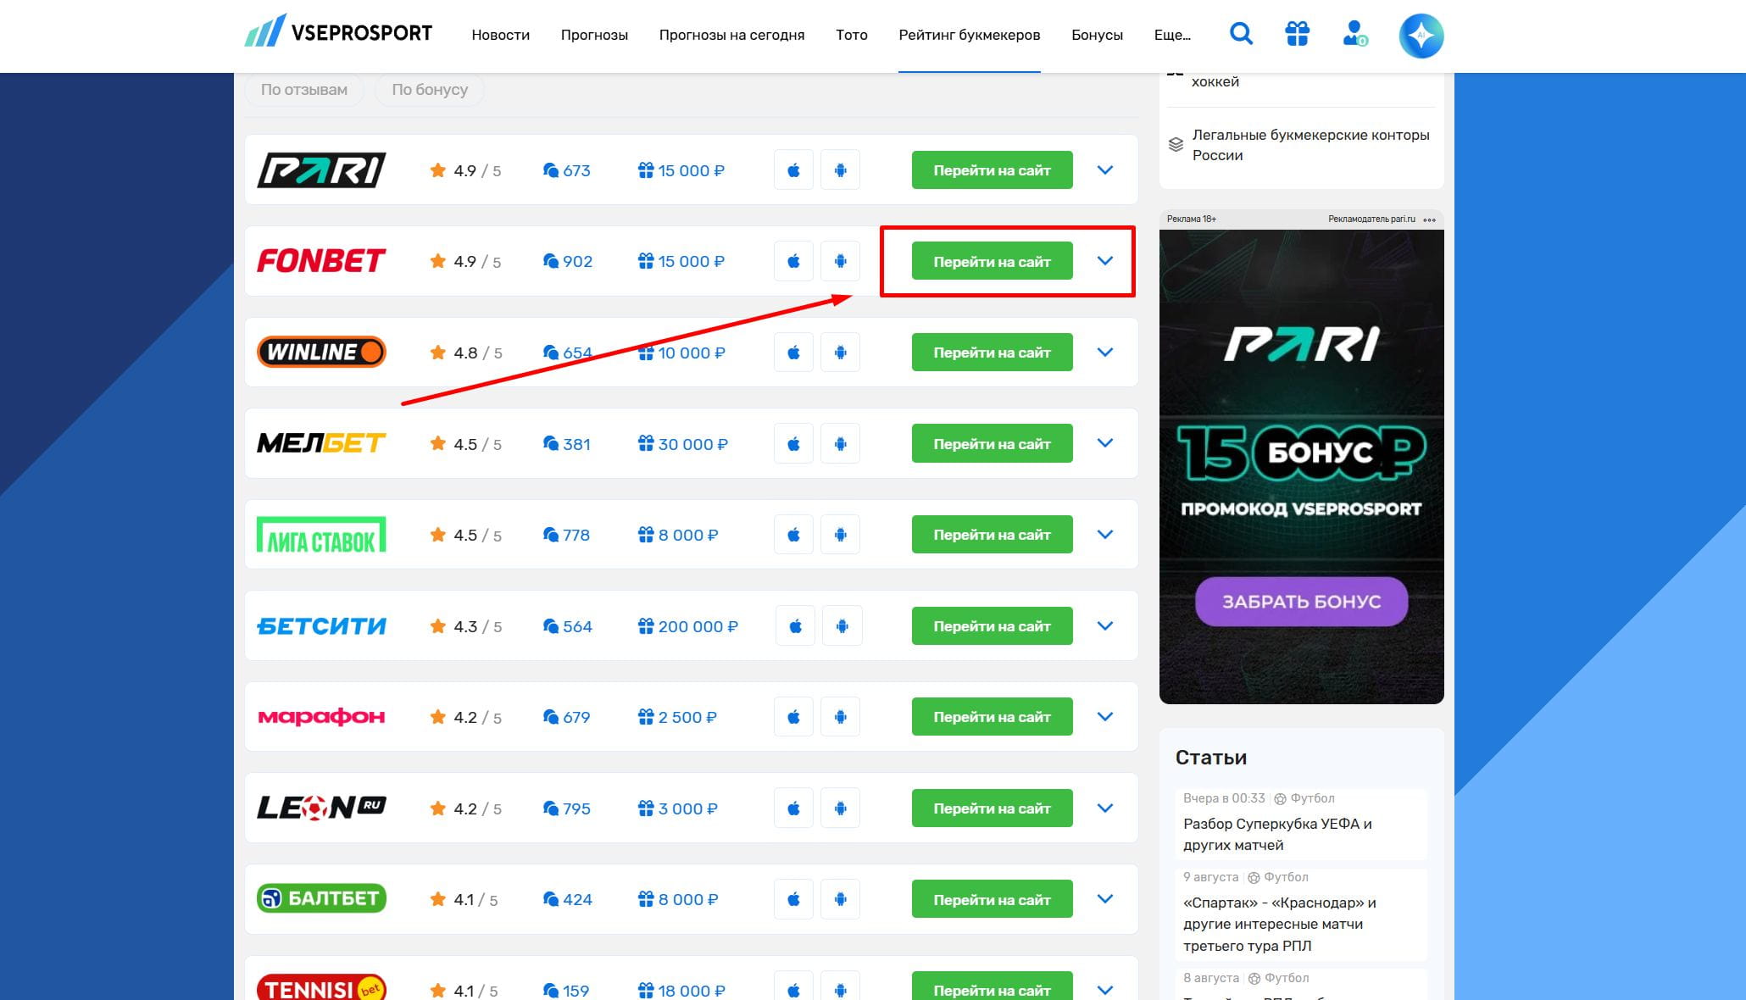
Task: Click the Apple app icon for PARI
Action: click(793, 169)
